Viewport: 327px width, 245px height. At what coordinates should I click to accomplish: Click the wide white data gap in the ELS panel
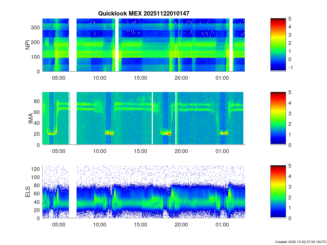tap(72, 192)
